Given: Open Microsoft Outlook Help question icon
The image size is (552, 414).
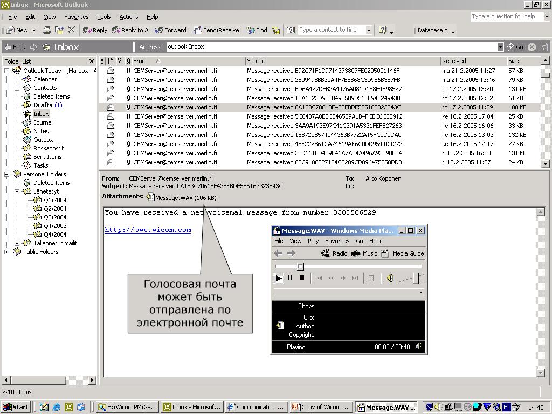Looking at the screenshot, I should point(383,30).
